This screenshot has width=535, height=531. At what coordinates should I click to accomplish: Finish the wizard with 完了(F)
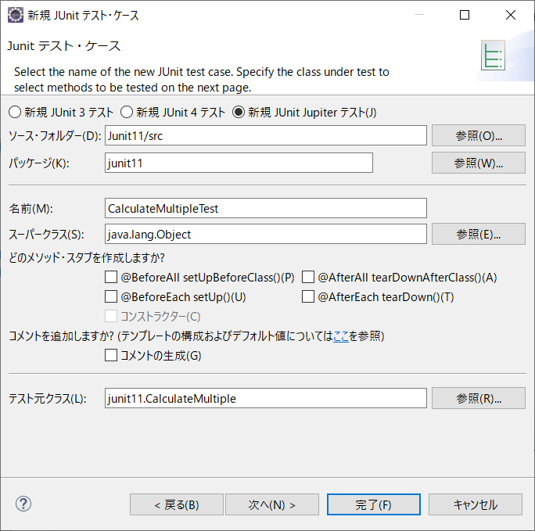point(374,504)
